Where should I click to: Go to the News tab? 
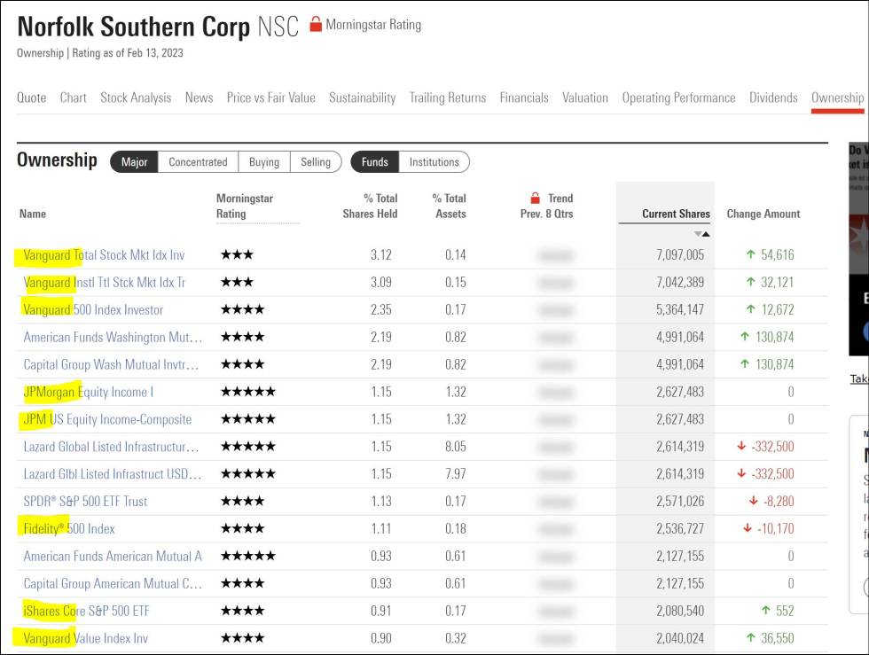click(x=199, y=97)
